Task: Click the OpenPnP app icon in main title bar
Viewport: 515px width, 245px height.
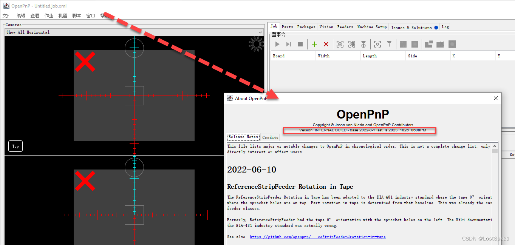Action: tap(6, 6)
